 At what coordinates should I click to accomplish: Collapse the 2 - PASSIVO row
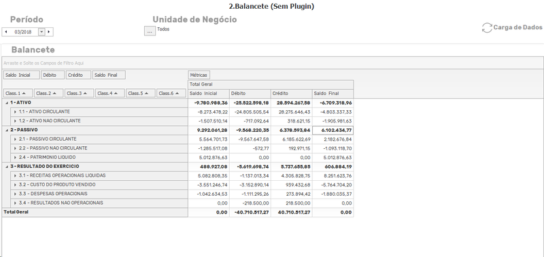click(x=7, y=130)
